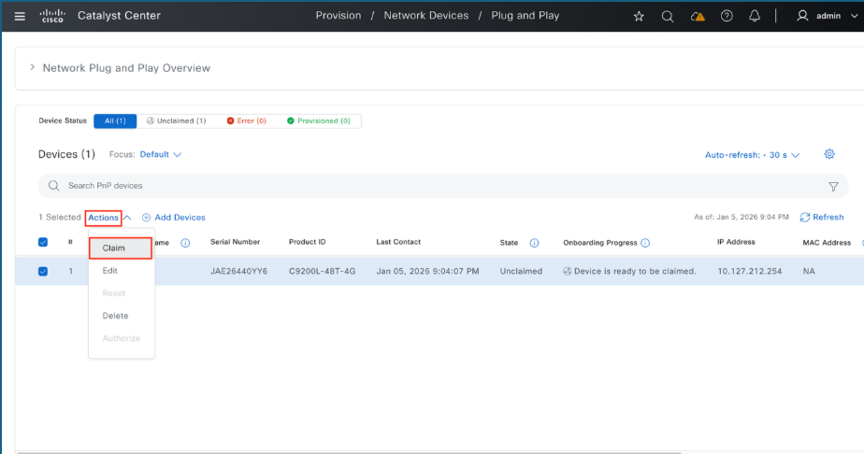Mark page as favorite with star icon
864x454 pixels.
(x=639, y=17)
